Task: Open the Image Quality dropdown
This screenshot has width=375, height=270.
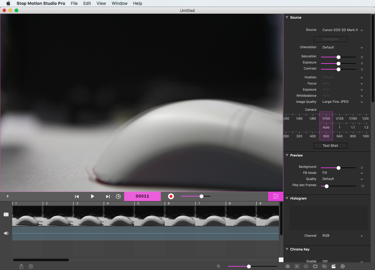Action: (343, 102)
